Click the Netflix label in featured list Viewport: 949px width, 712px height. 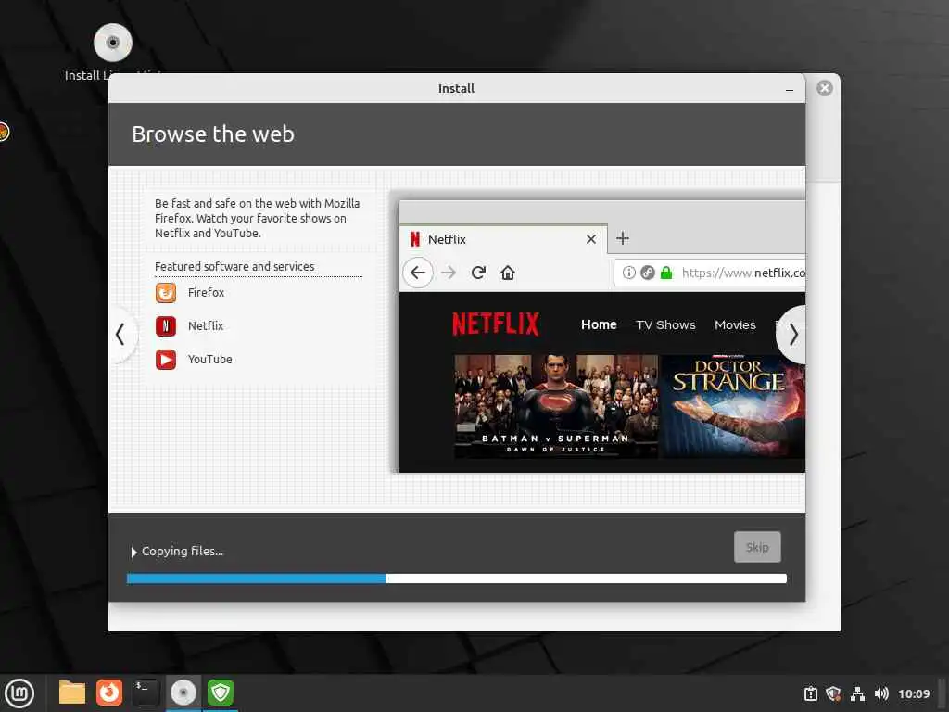click(205, 325)
